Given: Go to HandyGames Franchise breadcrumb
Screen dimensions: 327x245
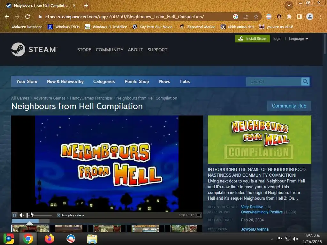Looking at the screenshot, I should pos(91,98).
